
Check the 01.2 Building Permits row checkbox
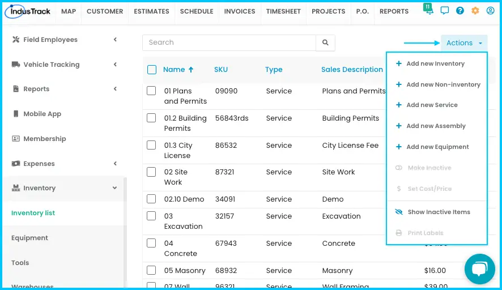click(151, 118)
